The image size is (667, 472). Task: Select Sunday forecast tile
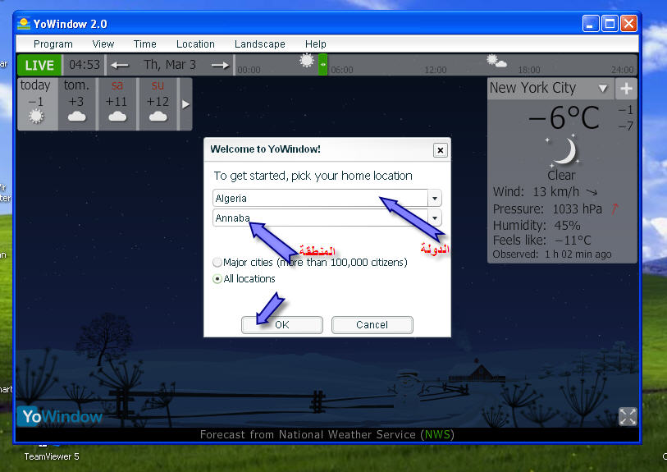[x=158, y=104]
